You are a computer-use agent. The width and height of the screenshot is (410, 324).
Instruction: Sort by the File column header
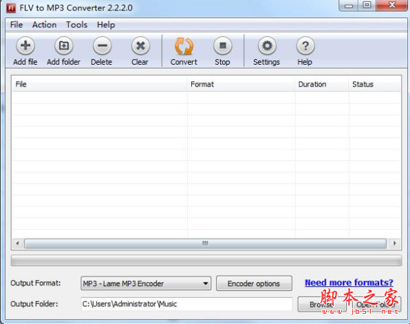[99, 84]
